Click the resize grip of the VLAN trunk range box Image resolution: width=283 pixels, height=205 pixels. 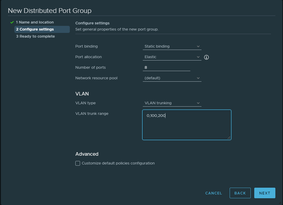coord(229,137)
